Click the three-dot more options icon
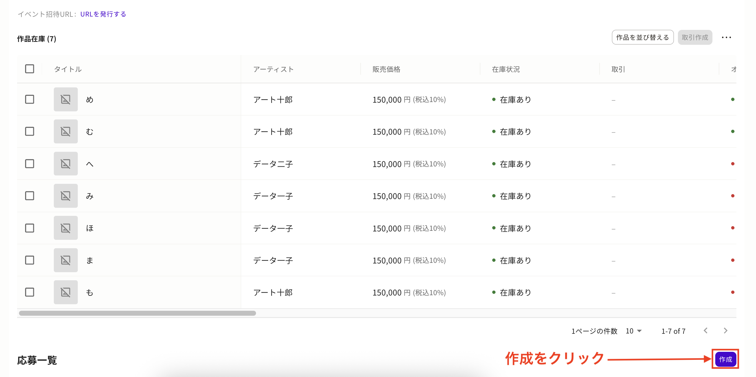The height and width of the screenshot is (377, 756). 726,38
